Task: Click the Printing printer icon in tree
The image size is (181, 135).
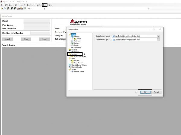Action: [72, 45]
